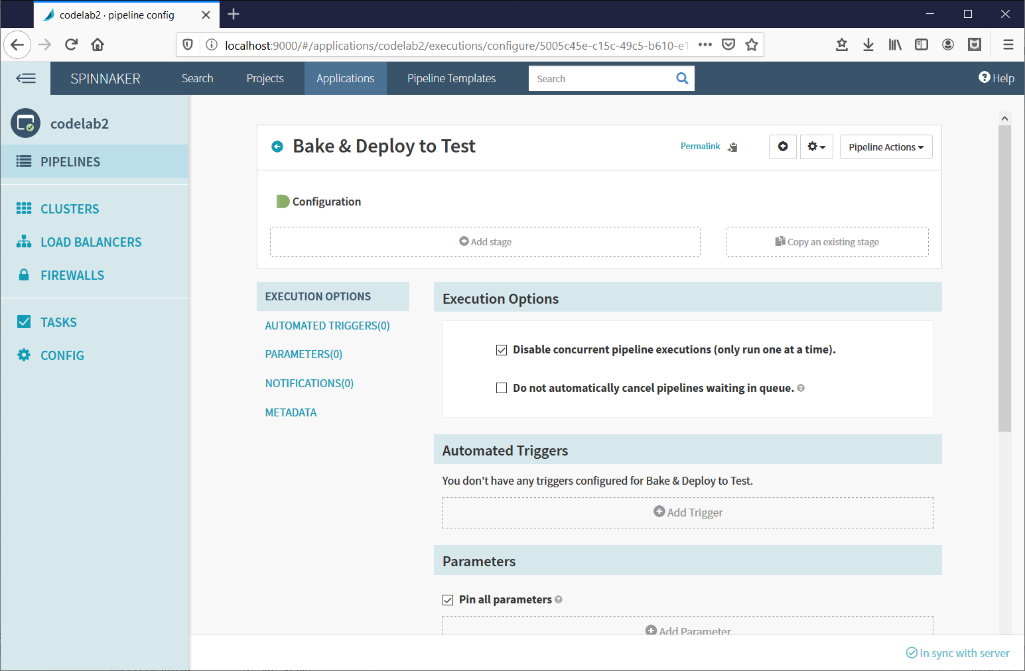
Task: Collapse the left navigation sidebar
Action: click(x=26, y=78)
